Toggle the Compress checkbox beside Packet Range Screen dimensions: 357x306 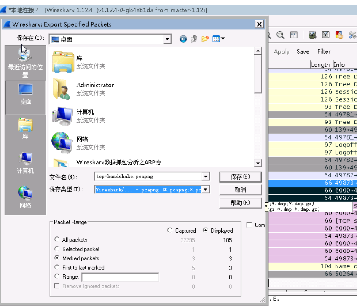coord(249,225)
